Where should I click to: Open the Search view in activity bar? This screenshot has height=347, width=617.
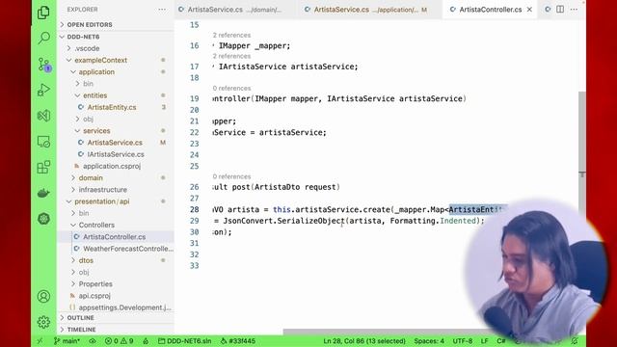coord(43,39)
